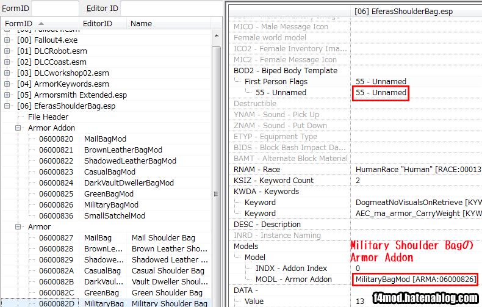Expand [05] Armorsmith Extended.esp node

7,95
